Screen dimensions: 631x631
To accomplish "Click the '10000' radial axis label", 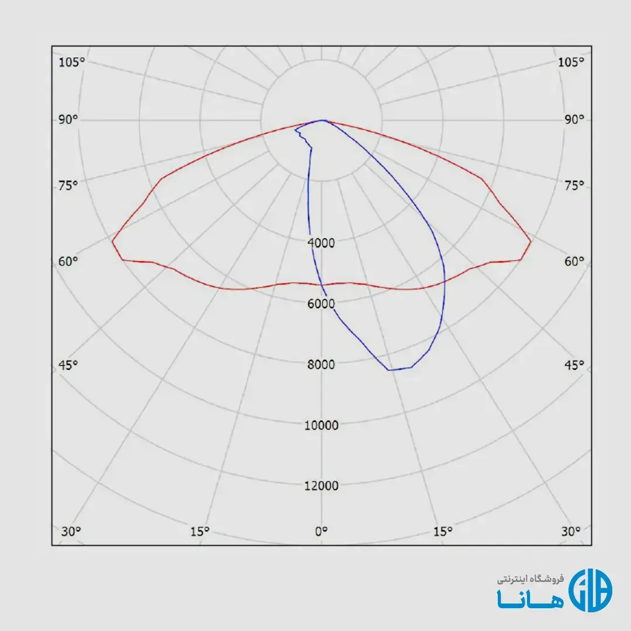I will (321, 425).
